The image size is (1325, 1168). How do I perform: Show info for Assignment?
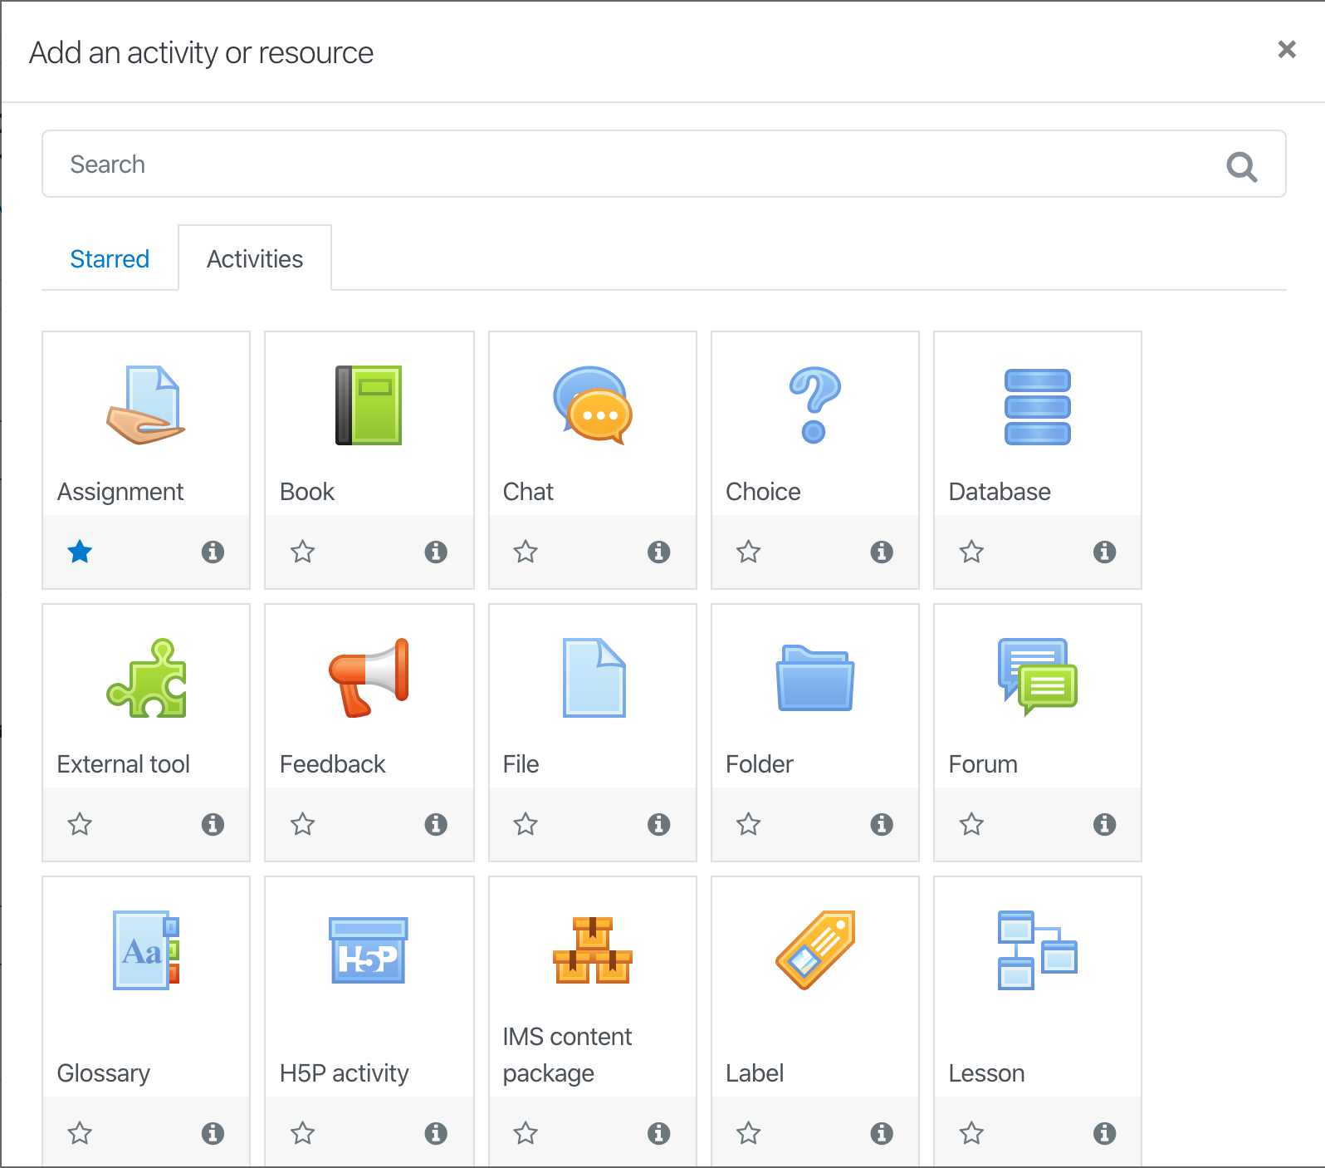pyautogui.click(x=213, y=552)
